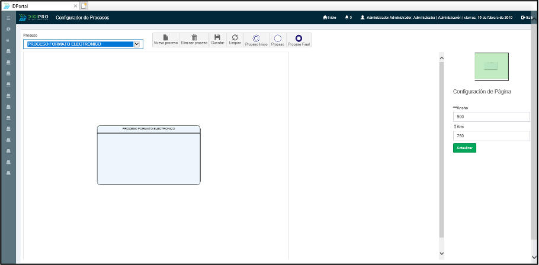
Task: Click the green page preview thumbnail
Action: 491,66
